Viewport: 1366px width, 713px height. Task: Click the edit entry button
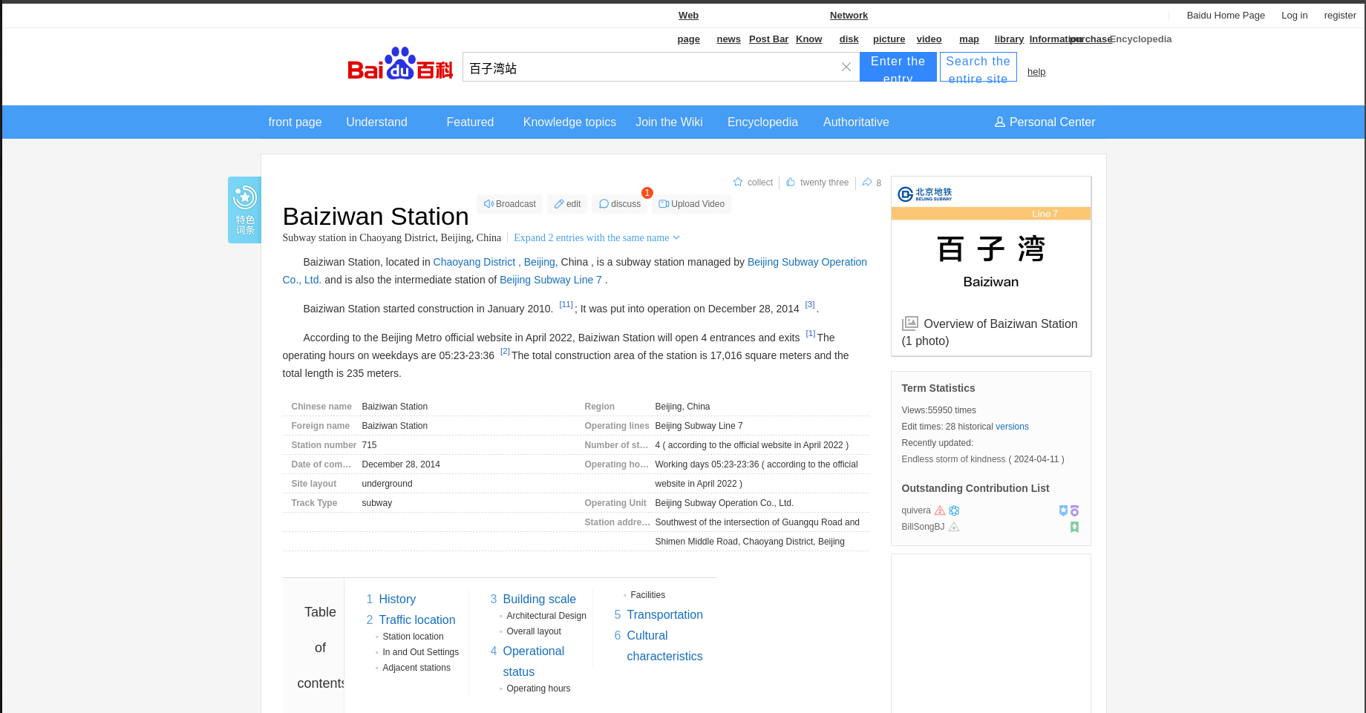[567, 204]
